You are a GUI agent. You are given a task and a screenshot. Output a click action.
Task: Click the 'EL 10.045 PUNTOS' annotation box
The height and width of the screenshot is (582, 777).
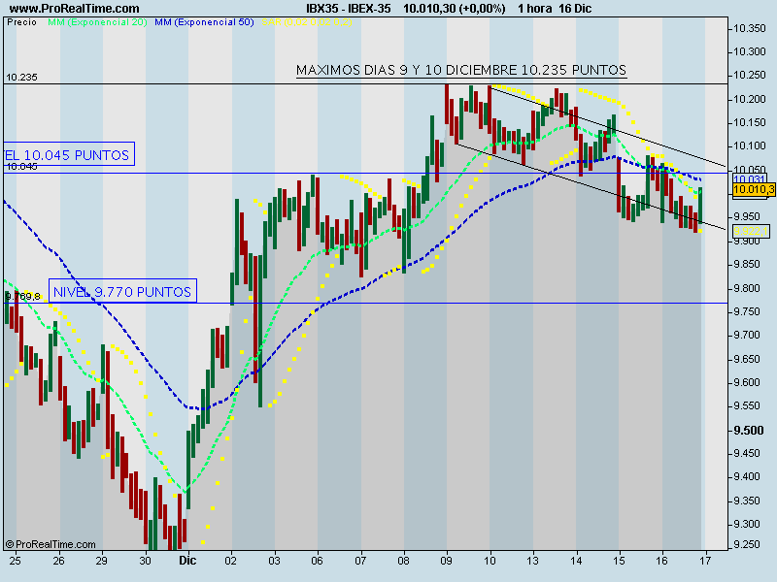[x=67, y=155]
